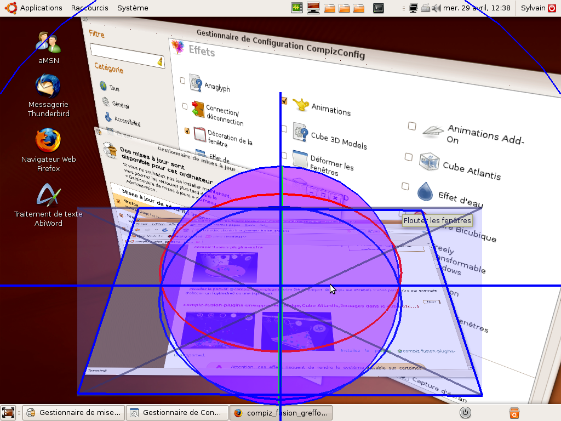
Task: Enable the Cube Atlantis checkbox
Action: [x=408, y=157]
